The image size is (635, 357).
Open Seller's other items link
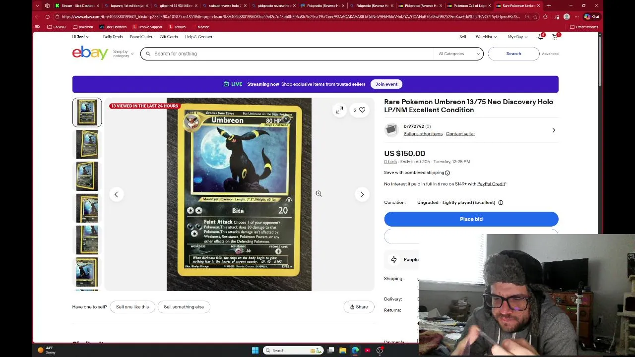pos(423,134)
